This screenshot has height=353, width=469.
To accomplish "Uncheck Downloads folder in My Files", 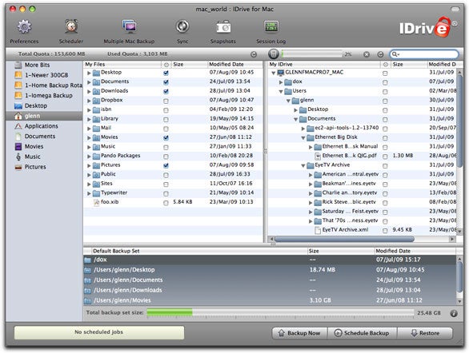I will pos(166,91).
